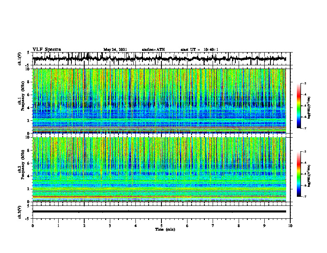Click ch.2 color bar "log(PSD)" unit label

[x=310, y=176]
